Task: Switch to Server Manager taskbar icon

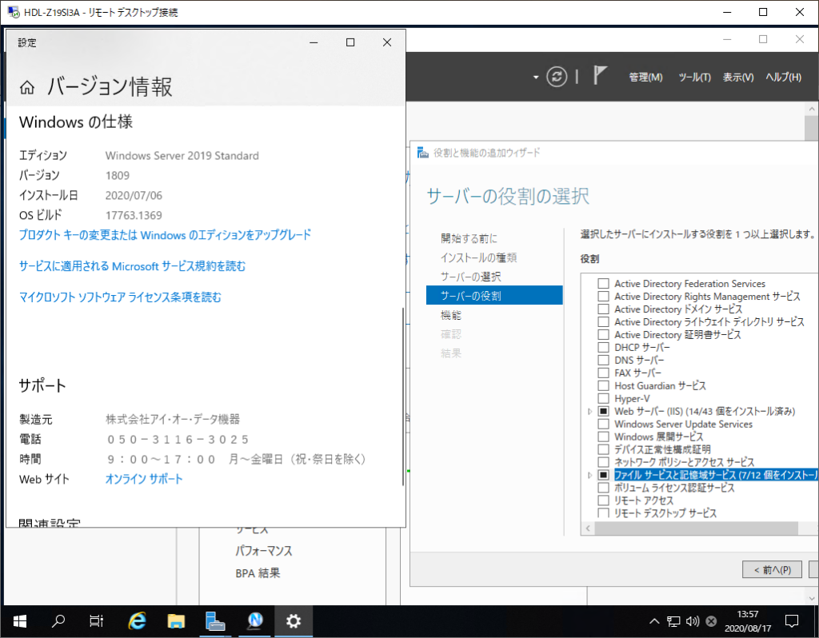Action: click(x=215, y=621)
